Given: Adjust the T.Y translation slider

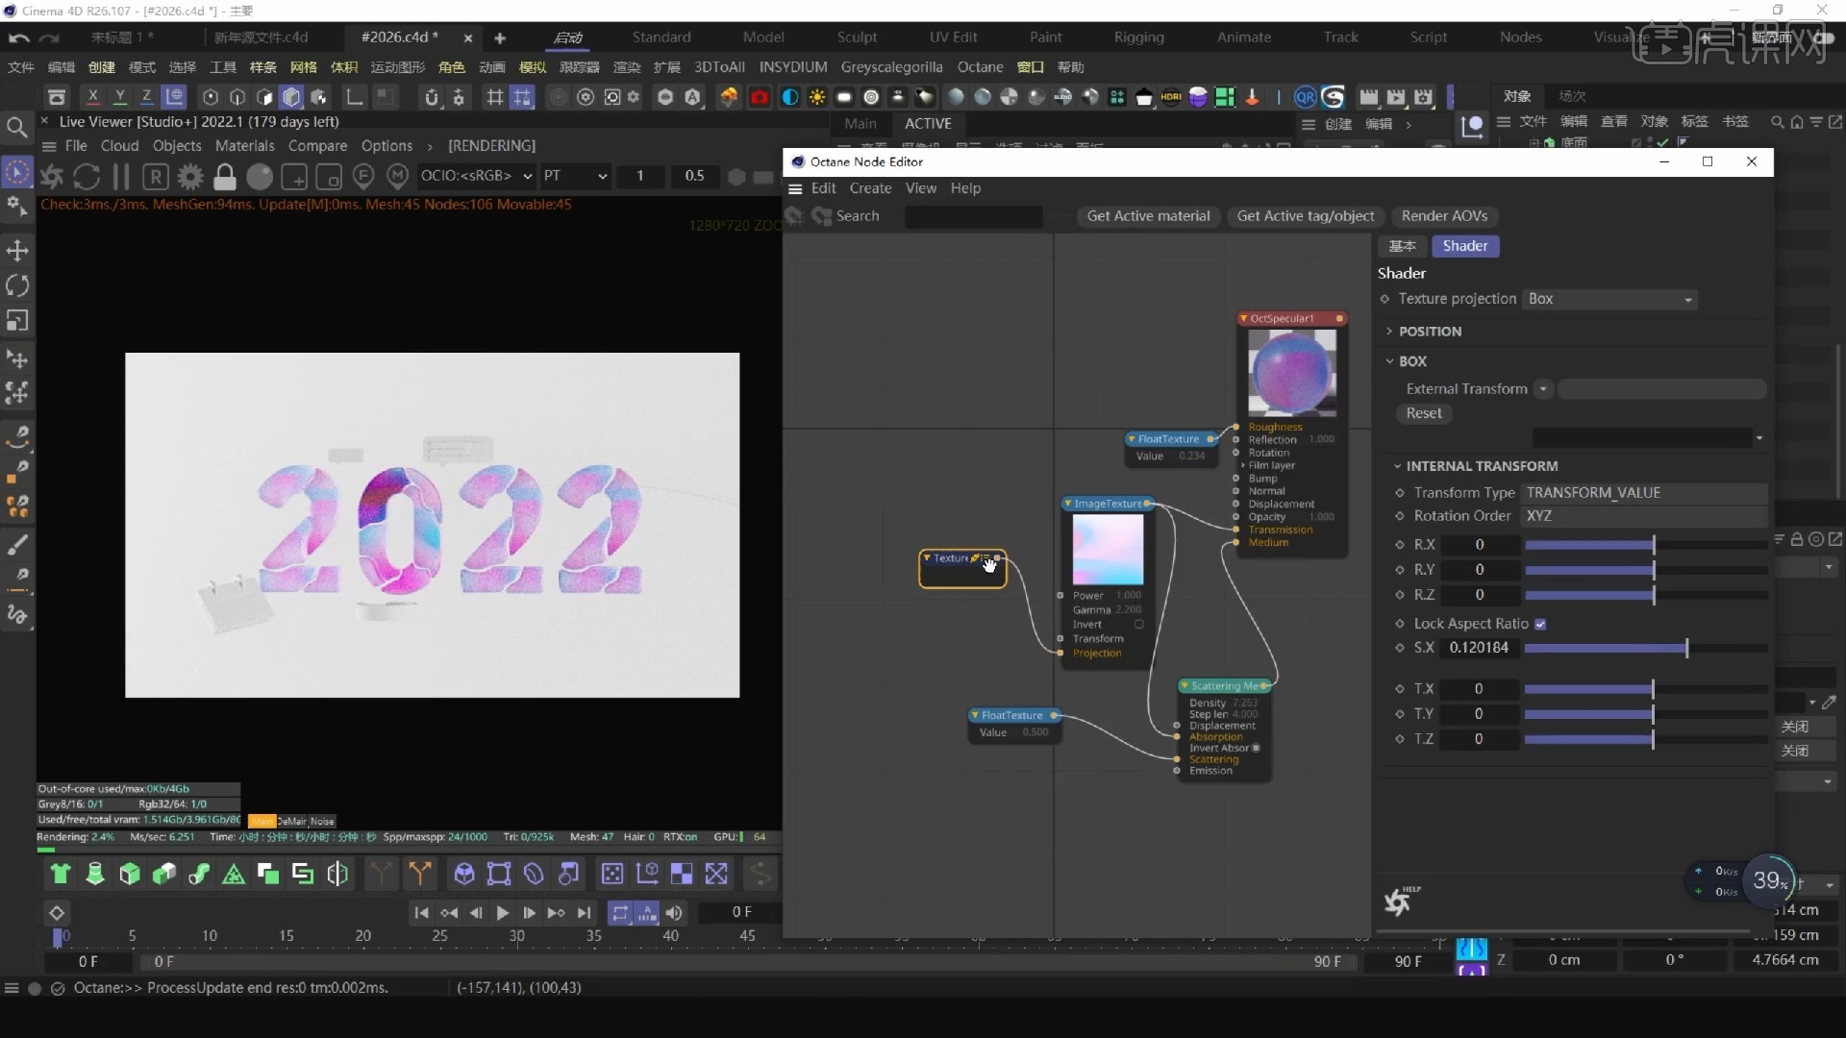Looking at the screenshot, I should [x=1646, y=714].
